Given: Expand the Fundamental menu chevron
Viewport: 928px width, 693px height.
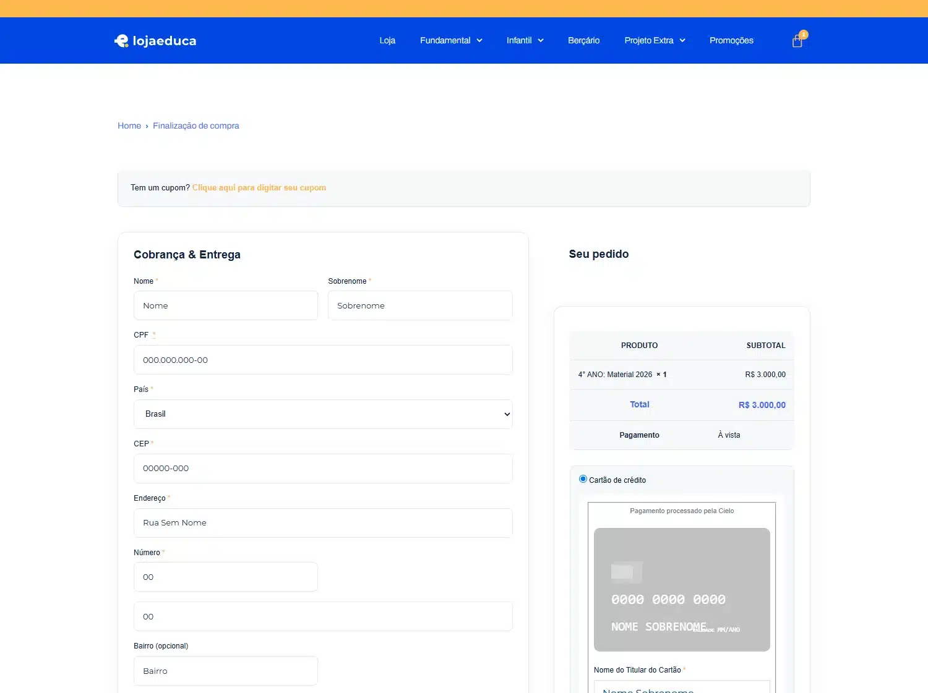Looking at the screenshot, I should pyautogui.click(x=479, y=41).
